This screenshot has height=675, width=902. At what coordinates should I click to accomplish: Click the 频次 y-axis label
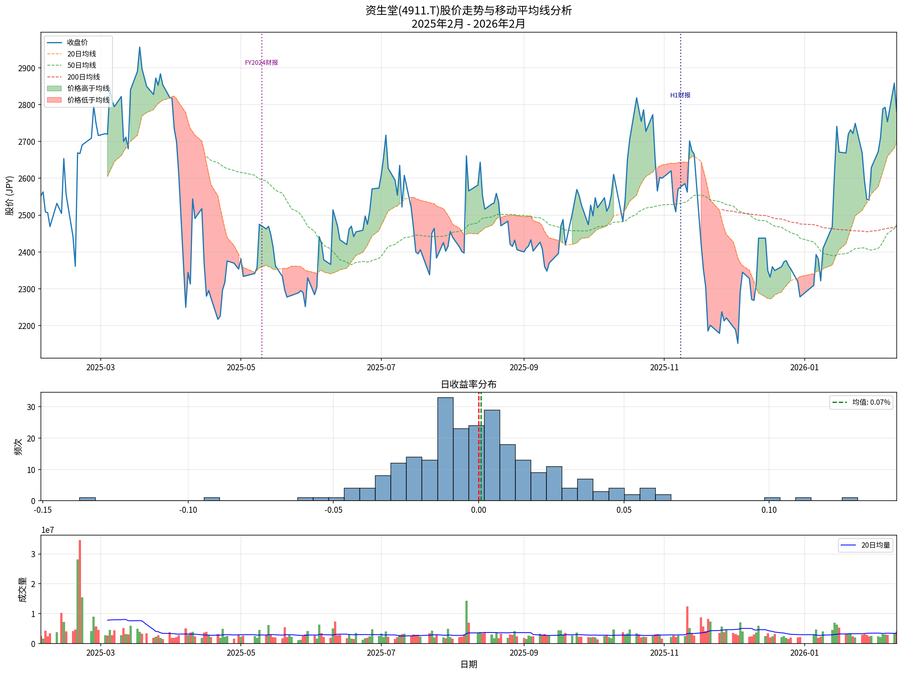(18, 447)
